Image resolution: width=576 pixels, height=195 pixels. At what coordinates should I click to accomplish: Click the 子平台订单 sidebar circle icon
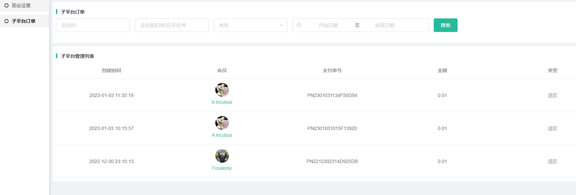point(6,21)
